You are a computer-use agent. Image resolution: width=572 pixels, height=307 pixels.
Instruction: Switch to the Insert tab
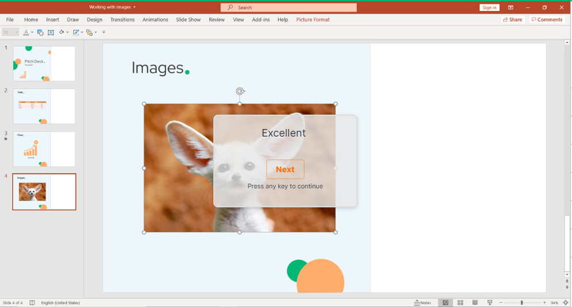point(52,20)
